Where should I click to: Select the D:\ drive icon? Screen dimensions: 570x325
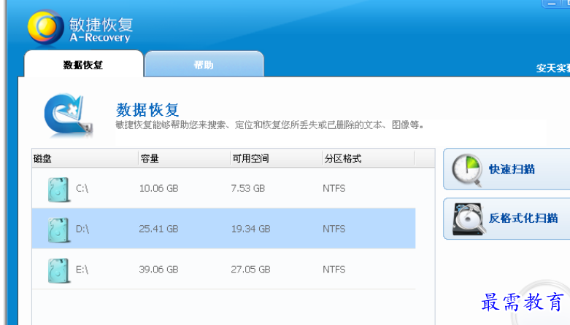pos(57,229)
